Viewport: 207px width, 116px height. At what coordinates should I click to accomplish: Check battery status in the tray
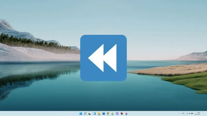tap(192, 113)
